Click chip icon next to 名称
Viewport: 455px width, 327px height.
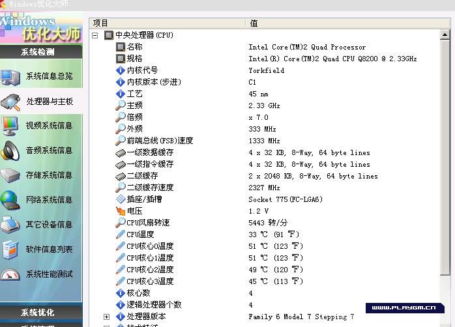[x=121, y=47]
